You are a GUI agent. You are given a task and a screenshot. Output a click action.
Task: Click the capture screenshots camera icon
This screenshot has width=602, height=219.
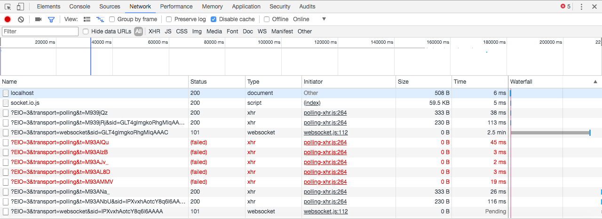click(x=39, y=19)
